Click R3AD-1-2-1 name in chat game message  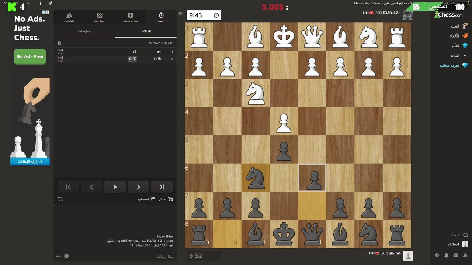pyautogui.click(x=156, y=241)
